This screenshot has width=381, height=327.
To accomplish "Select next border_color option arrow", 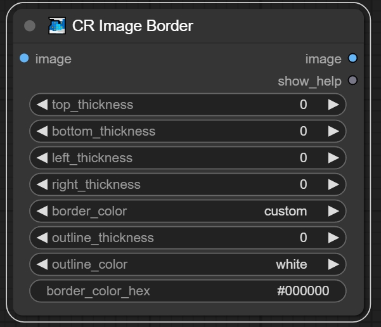I will [x=333, y=211].
